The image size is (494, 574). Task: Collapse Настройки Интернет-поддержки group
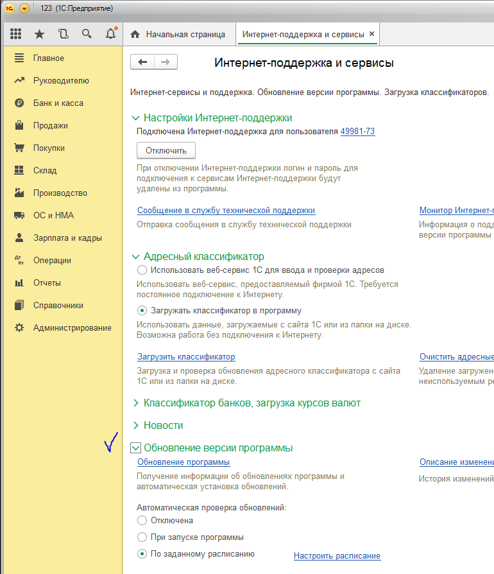[135, 118]
